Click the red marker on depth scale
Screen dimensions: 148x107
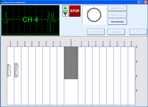pos(136,79)
